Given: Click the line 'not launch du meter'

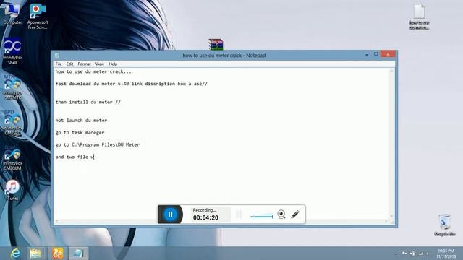Looking at the screenshot, I should 81,121.
